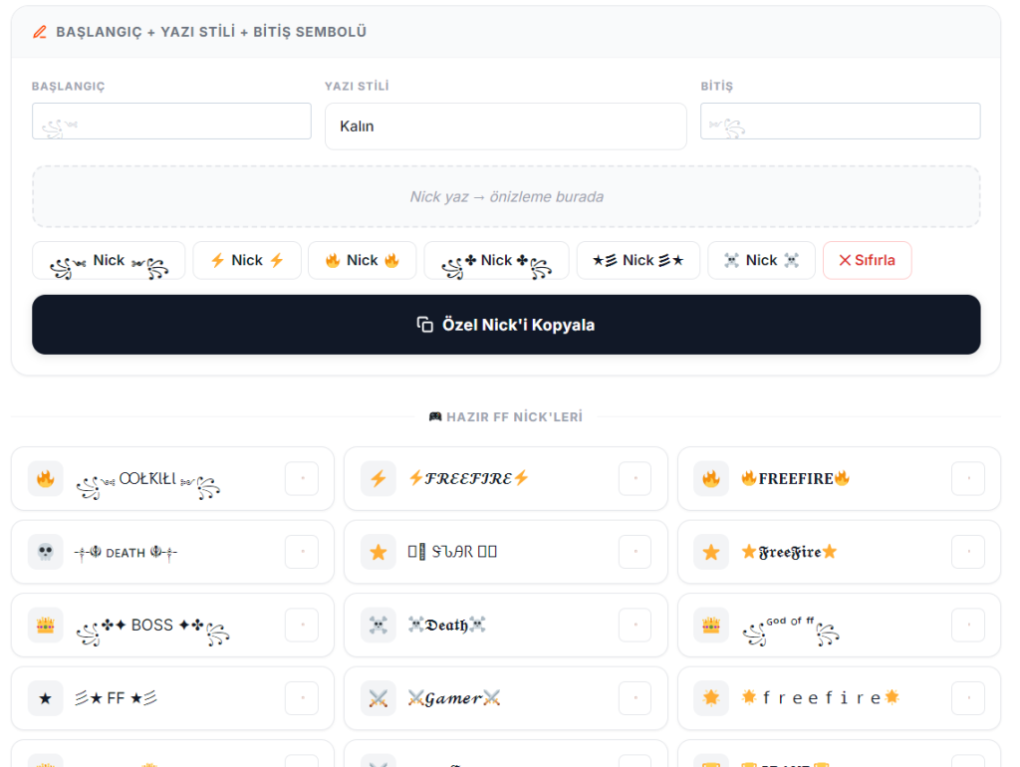Click the crown icon beside God of ff nick

click(x=711, y=626)
